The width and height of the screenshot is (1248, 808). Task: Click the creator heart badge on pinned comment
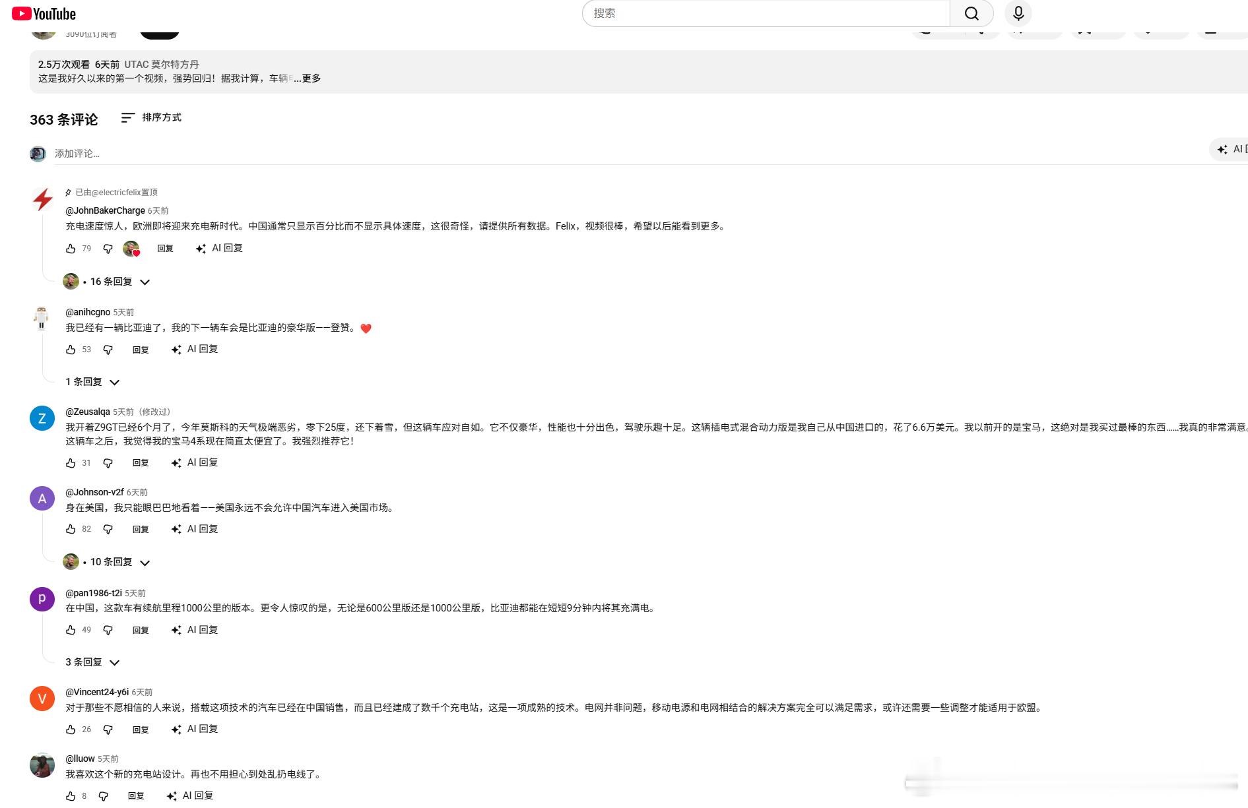pyautogui.click(x=131, y=249)
